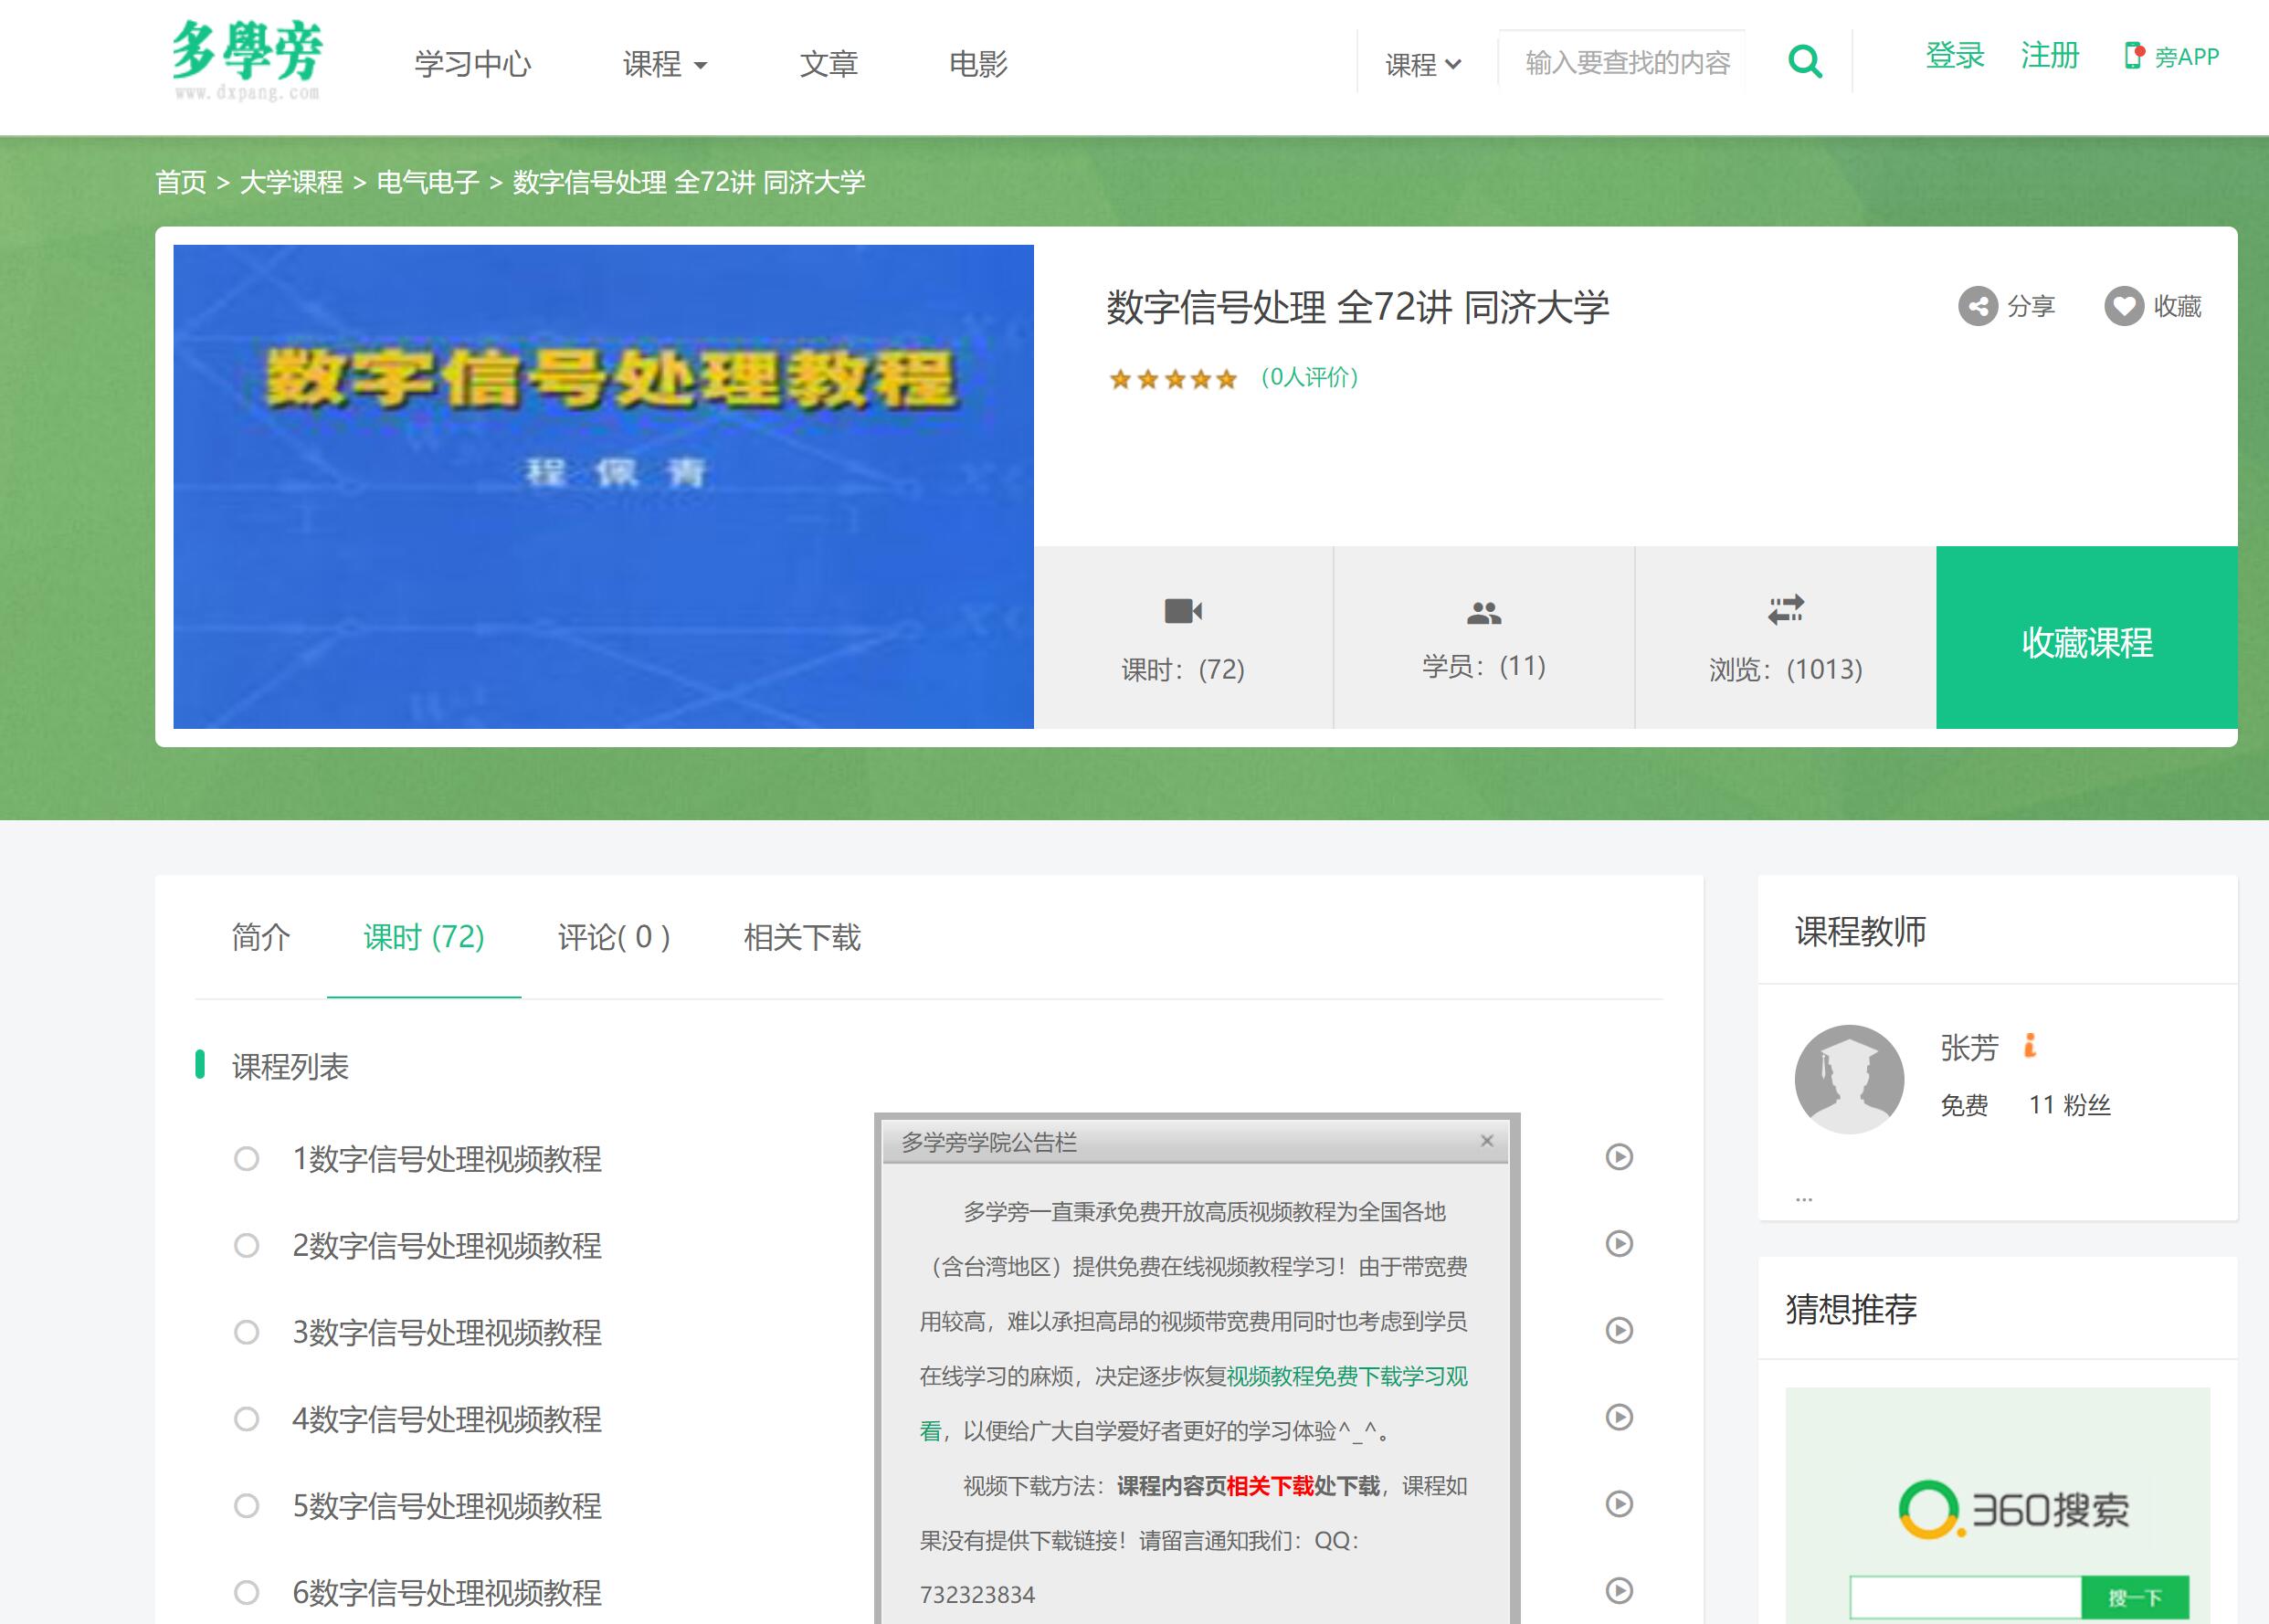Screen dimensions: 2269x1624
Task: Click the five-star rating icons
Action: coord(1173,379)
